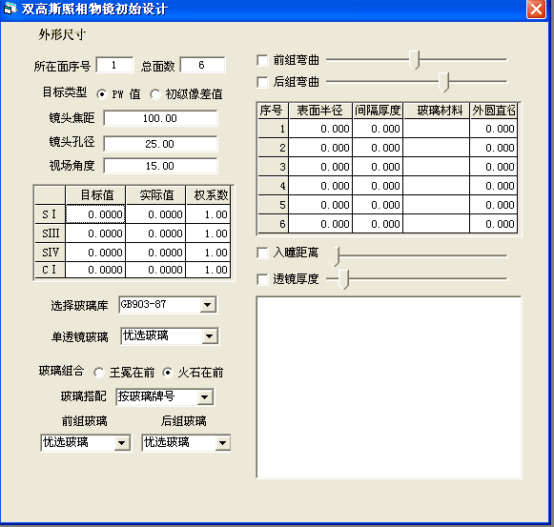Click the 后组弯曲 slider thumb
554x527 pixels.
(x=443, y=82)
